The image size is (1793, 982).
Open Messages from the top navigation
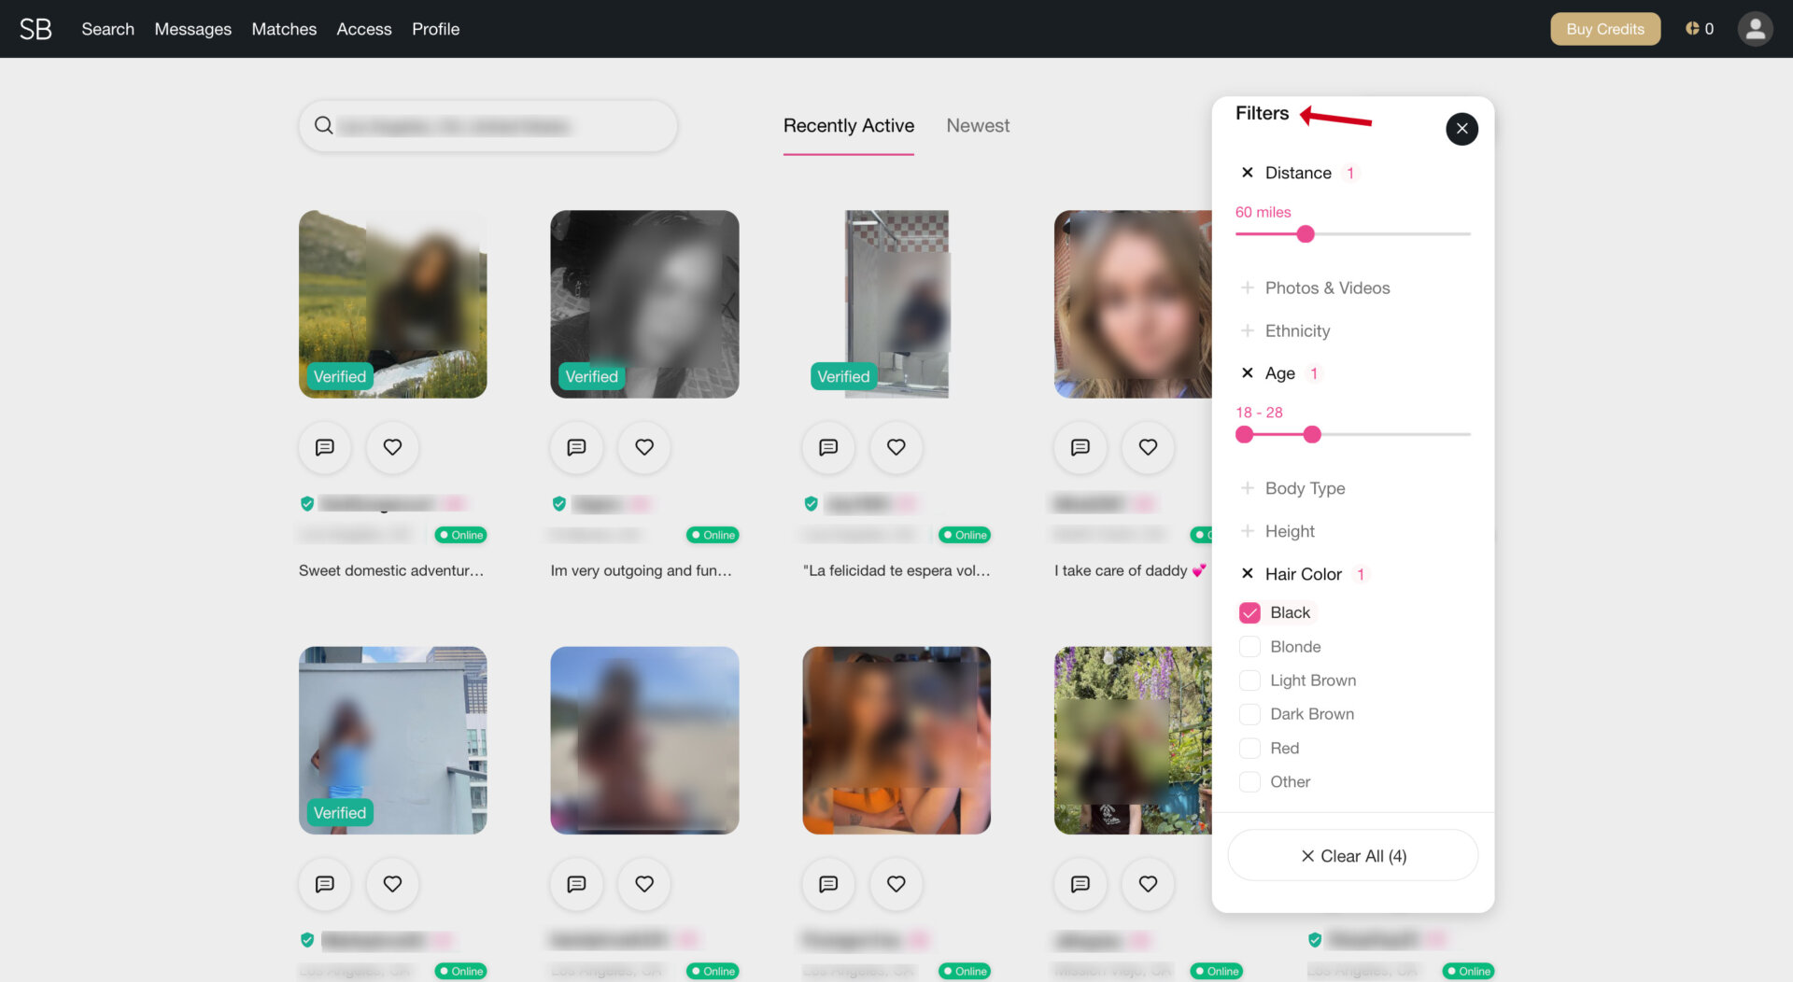(192, 29)
